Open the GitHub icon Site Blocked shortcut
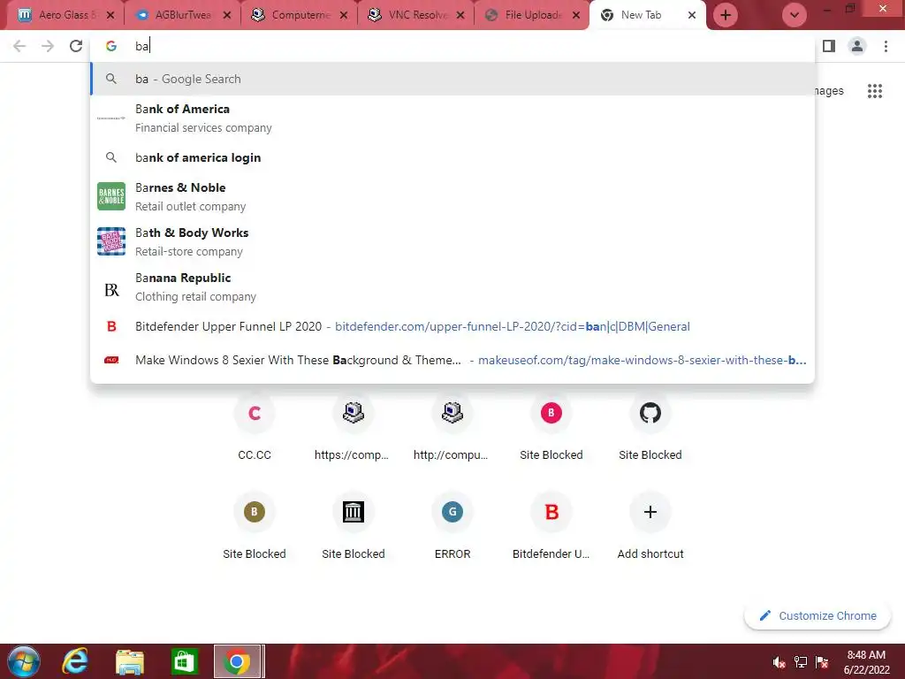Viewport: 905px width, 679px height. (650, 426)
